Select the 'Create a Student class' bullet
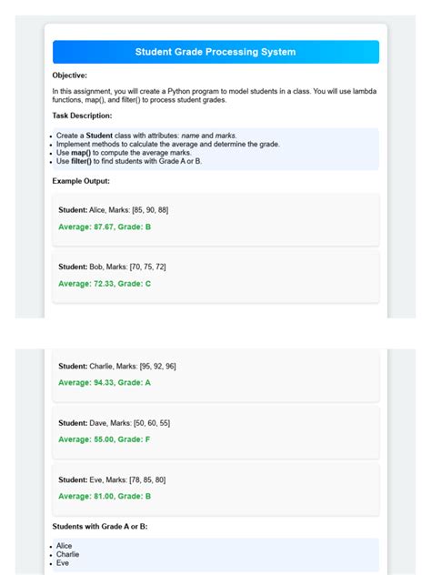431x575 pixels. (x=146, y=136)
